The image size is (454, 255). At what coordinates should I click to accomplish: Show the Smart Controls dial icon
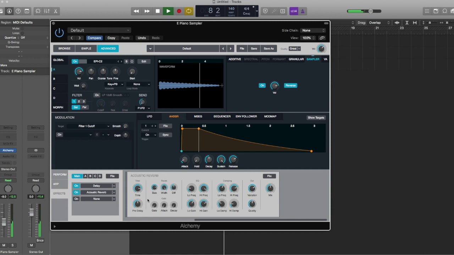coord(38,11)
